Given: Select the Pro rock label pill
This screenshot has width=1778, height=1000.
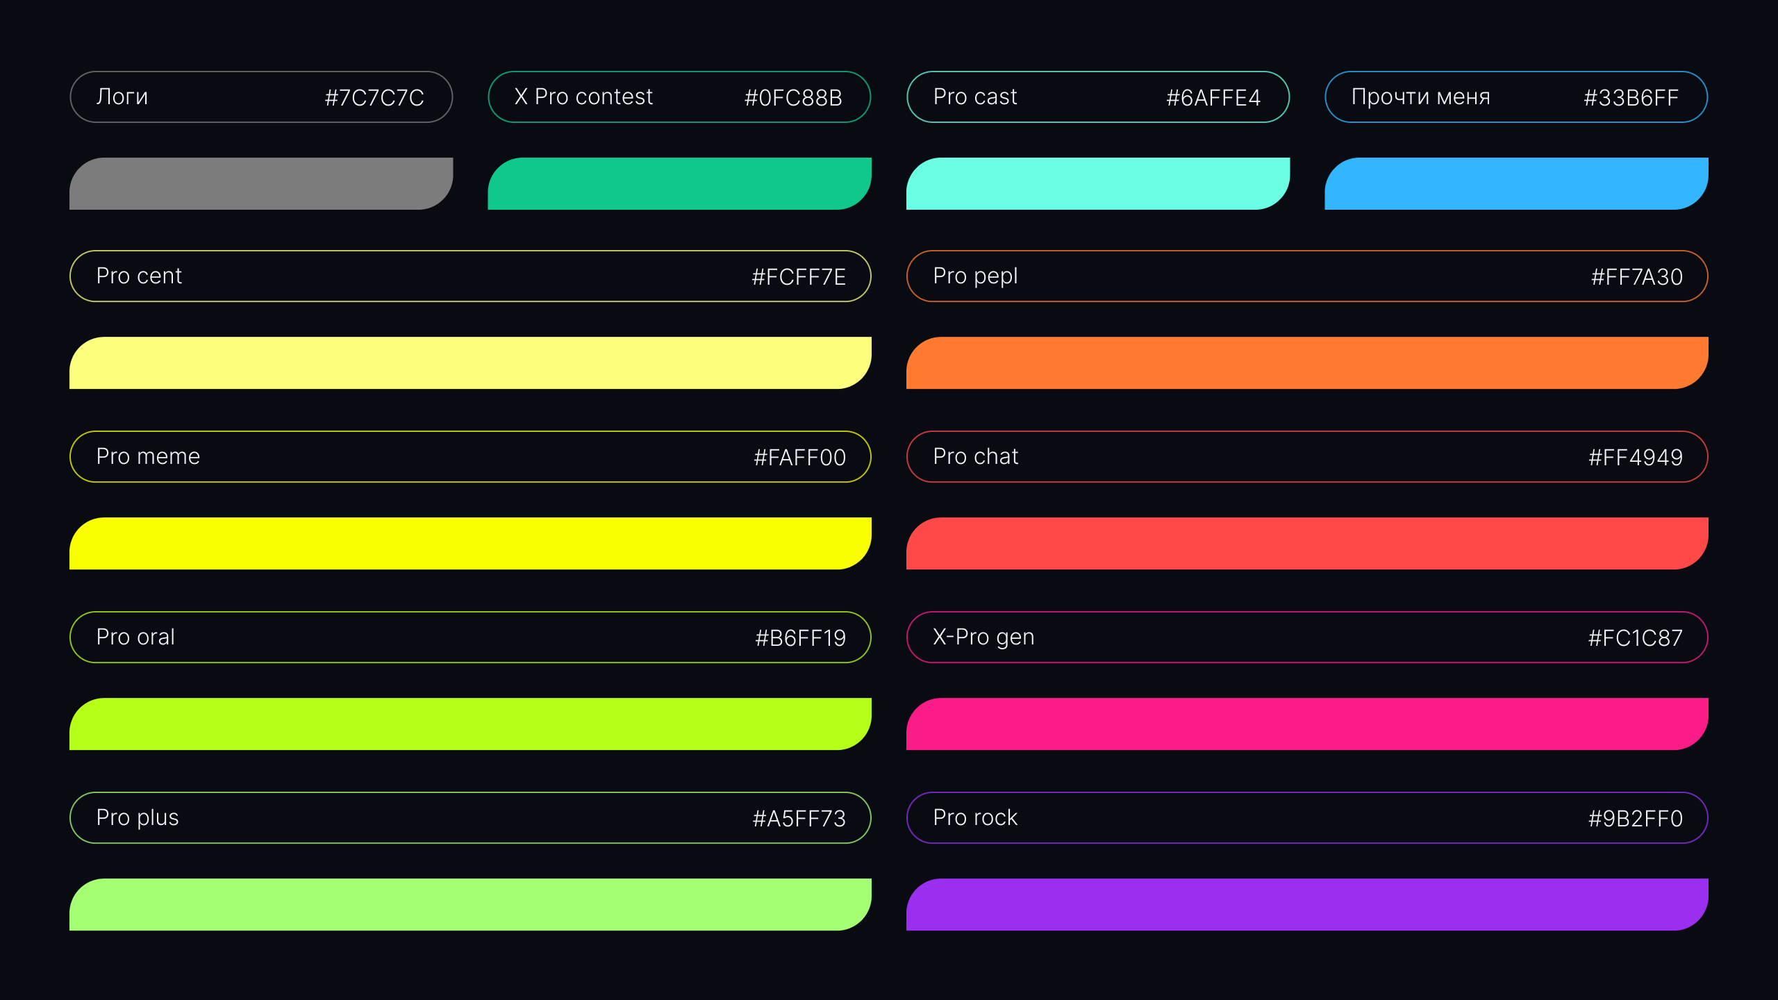Looking at the screenshot, I should [x=1307, y=817].
